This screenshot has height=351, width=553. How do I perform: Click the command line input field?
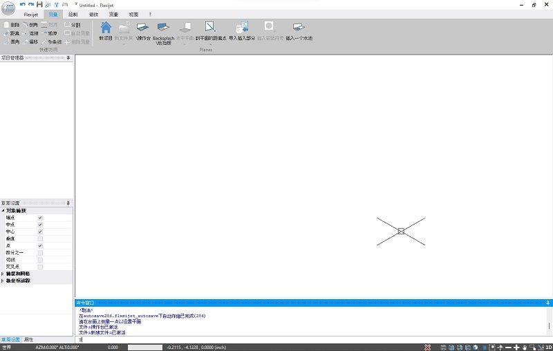tap(313, 340)
